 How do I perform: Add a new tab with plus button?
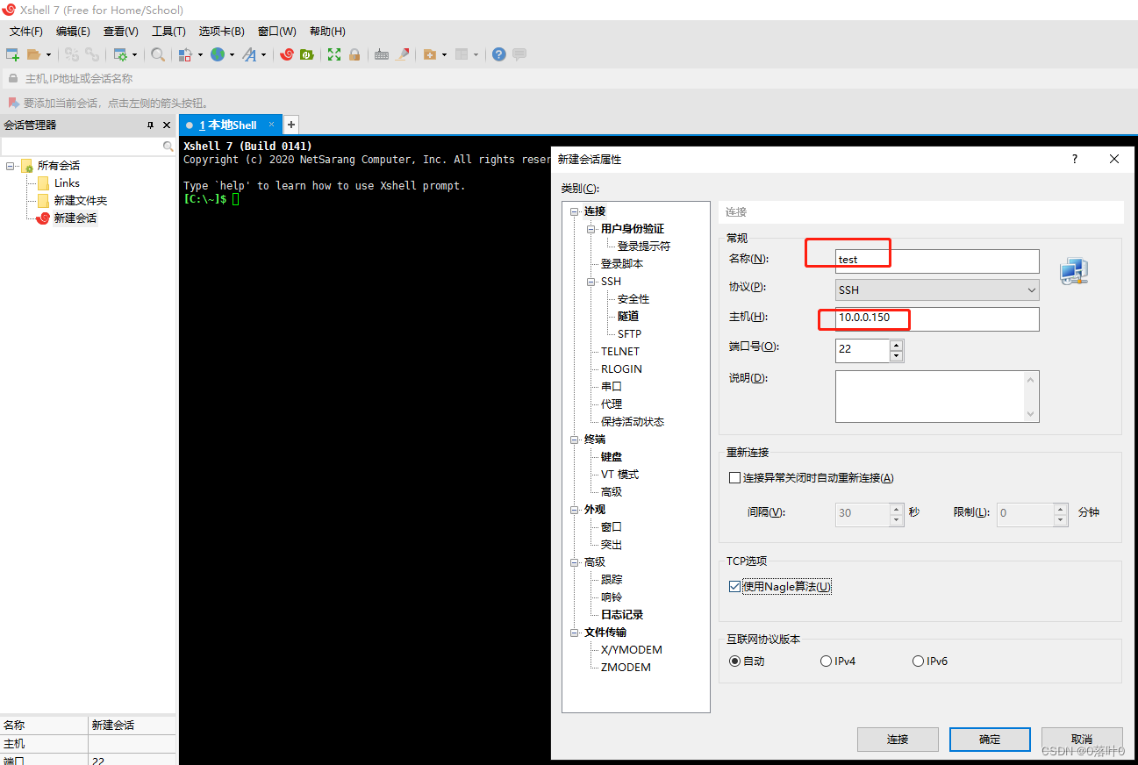pyautogui.click(x=292, y=125)
